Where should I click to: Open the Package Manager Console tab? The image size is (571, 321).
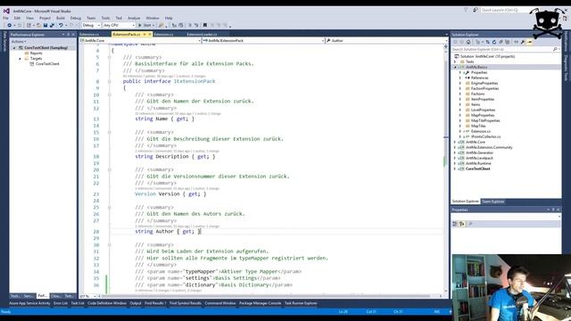pos(260,303)
